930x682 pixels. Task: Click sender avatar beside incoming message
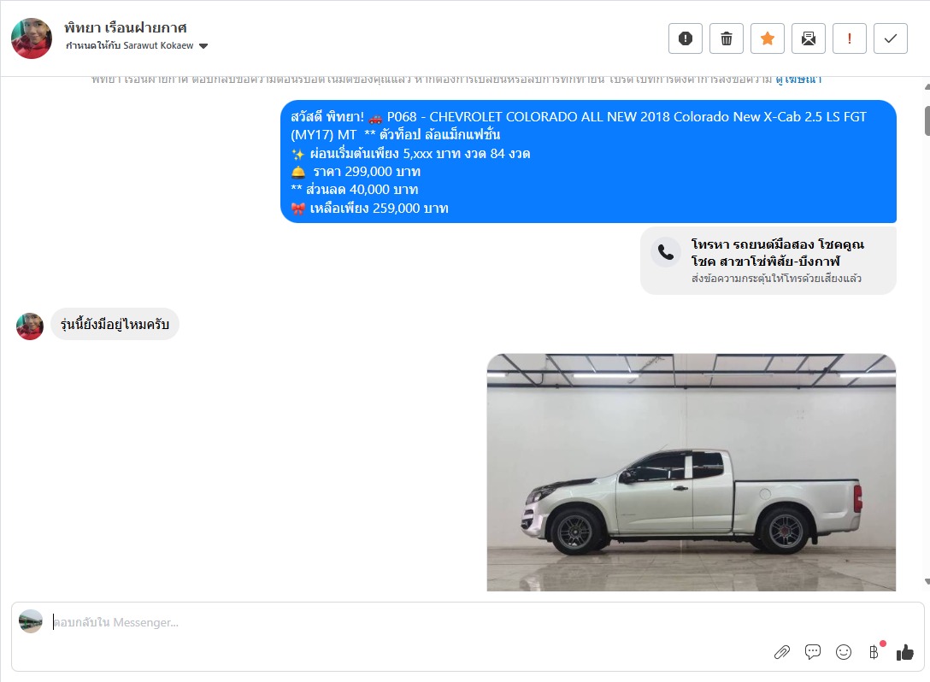30,326
